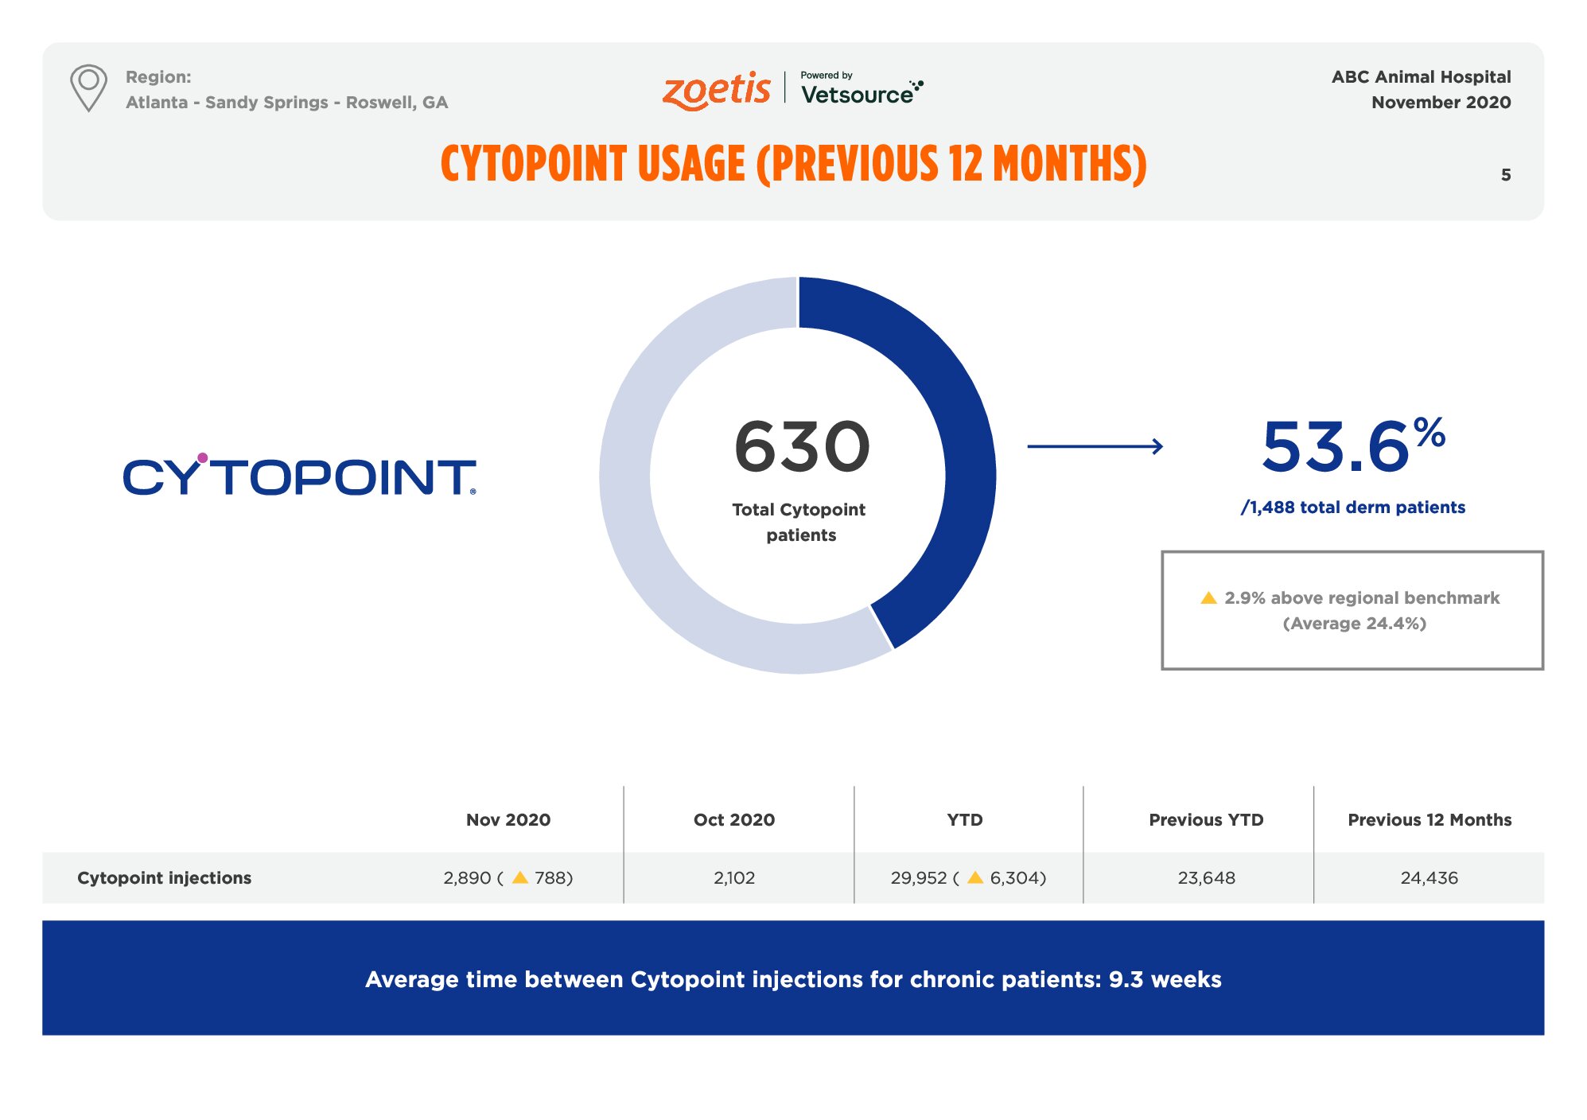Click the Nov 2020 column header
The image size is (1587, 1120).
[x=508, y=820]
